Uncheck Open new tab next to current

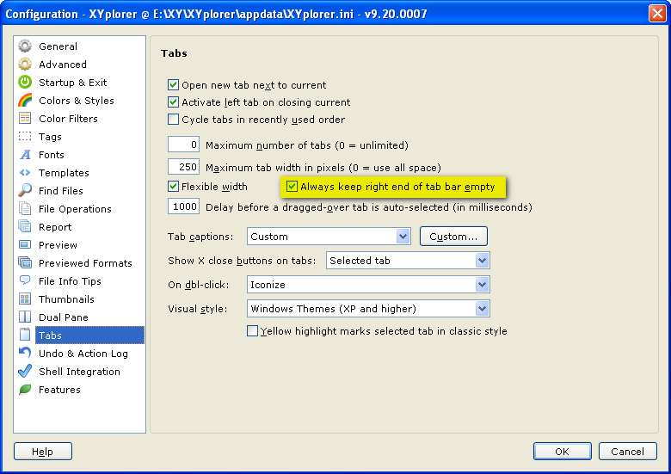[174, 85]
